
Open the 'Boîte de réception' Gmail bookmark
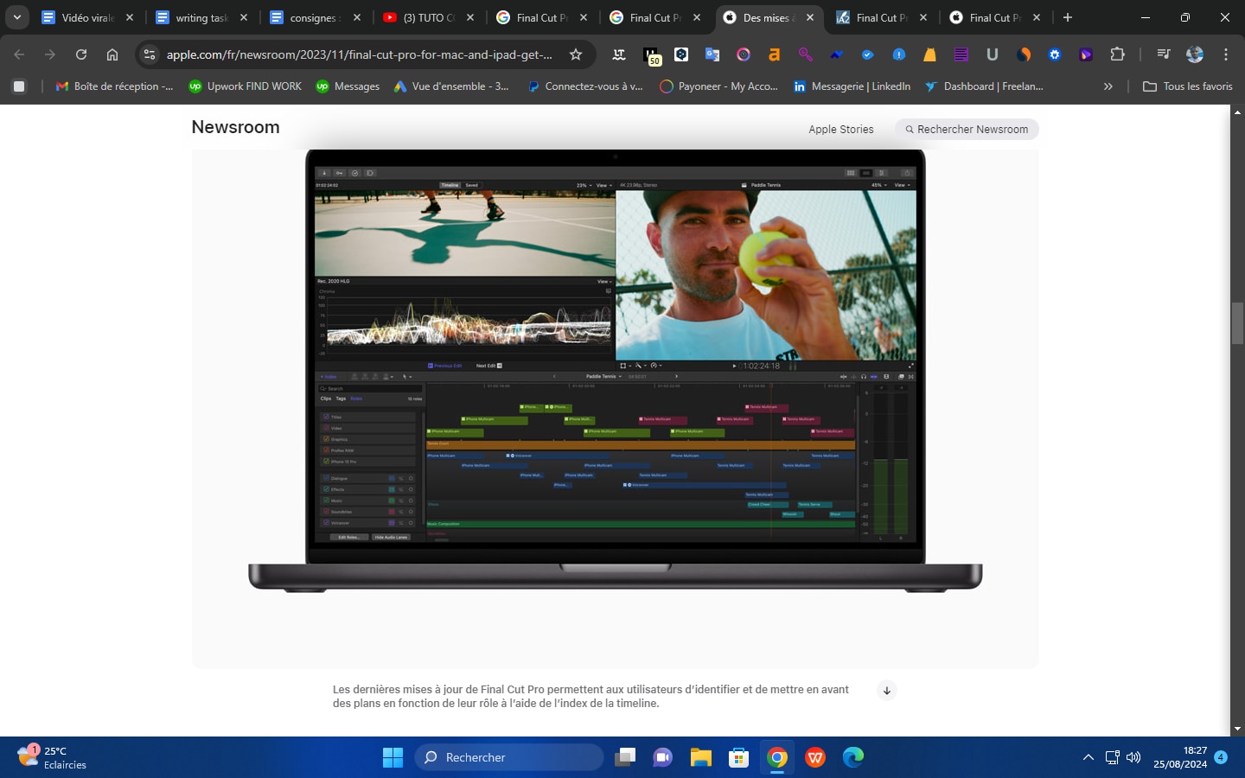(114, 86)
